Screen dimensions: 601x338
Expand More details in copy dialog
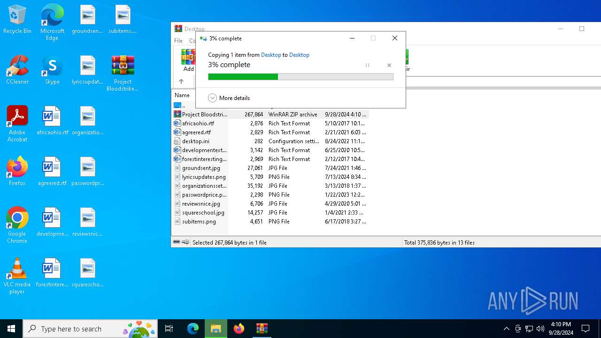tap(229, 98)
